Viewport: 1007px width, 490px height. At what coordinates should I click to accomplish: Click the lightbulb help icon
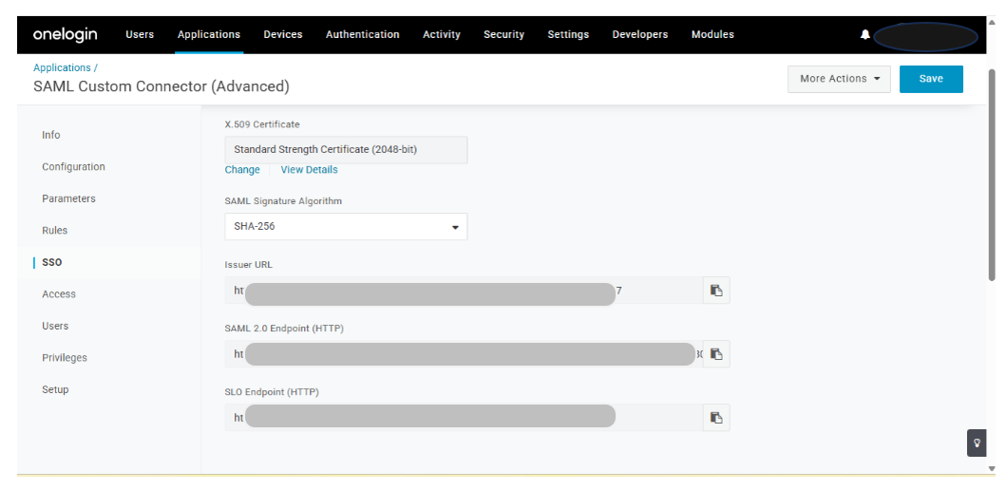[977, 443]
